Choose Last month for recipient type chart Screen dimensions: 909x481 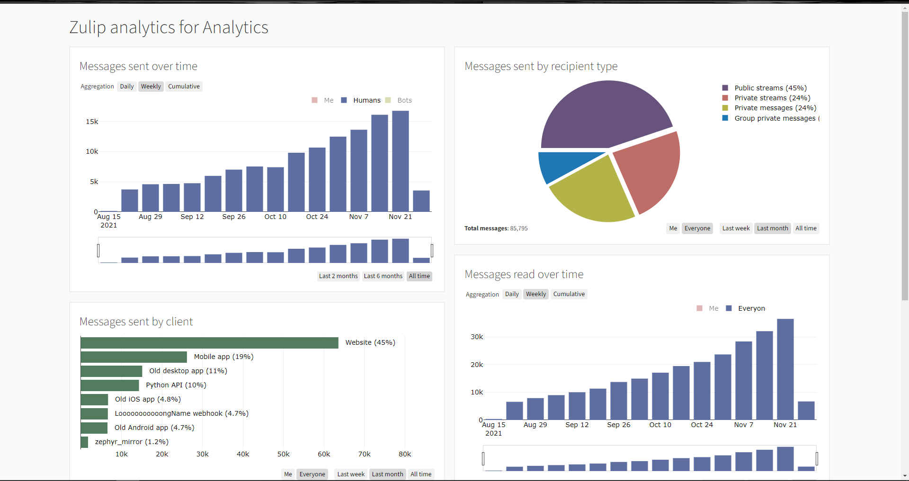pyautogui.click(x=773, y=228)
